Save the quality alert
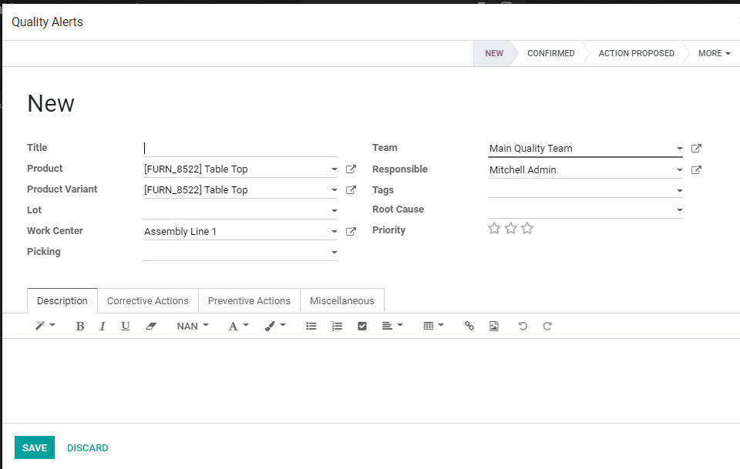Image resolution: width=740 pixels, height=469 pixels. point(35,447)
